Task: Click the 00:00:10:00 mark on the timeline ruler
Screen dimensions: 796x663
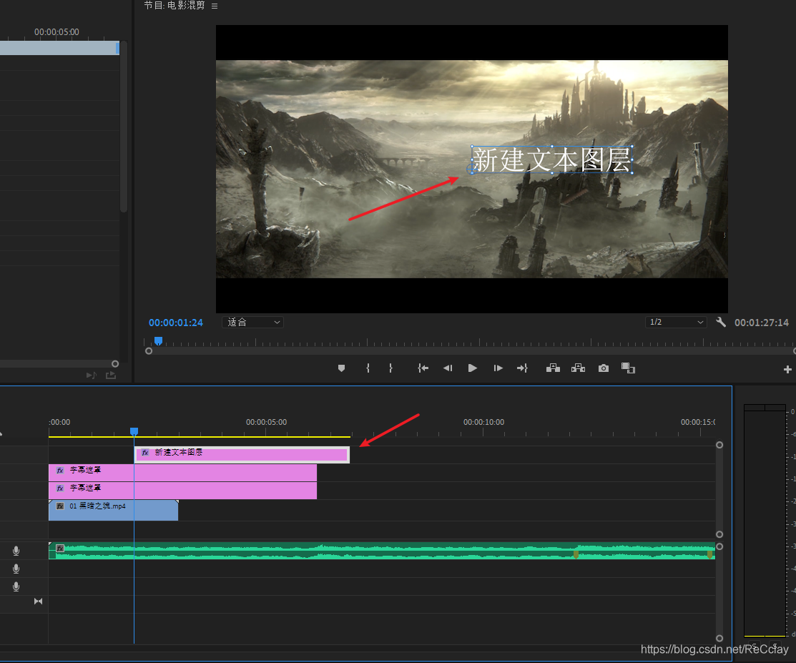Action: pyautogui.click(x=483, y=423)
